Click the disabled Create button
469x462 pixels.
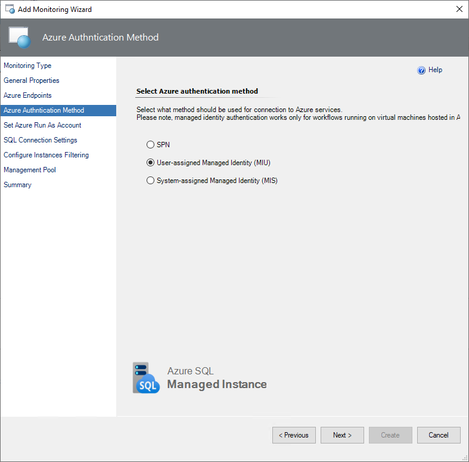pos(390,435)
